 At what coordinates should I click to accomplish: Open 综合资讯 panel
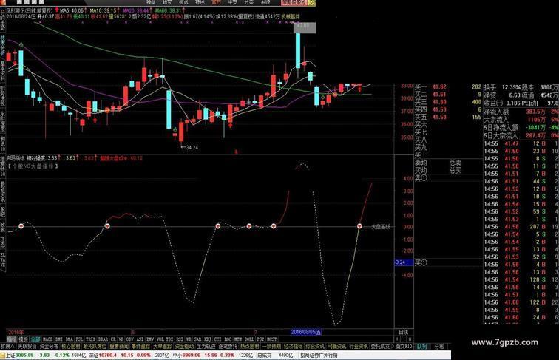(315, 346)
